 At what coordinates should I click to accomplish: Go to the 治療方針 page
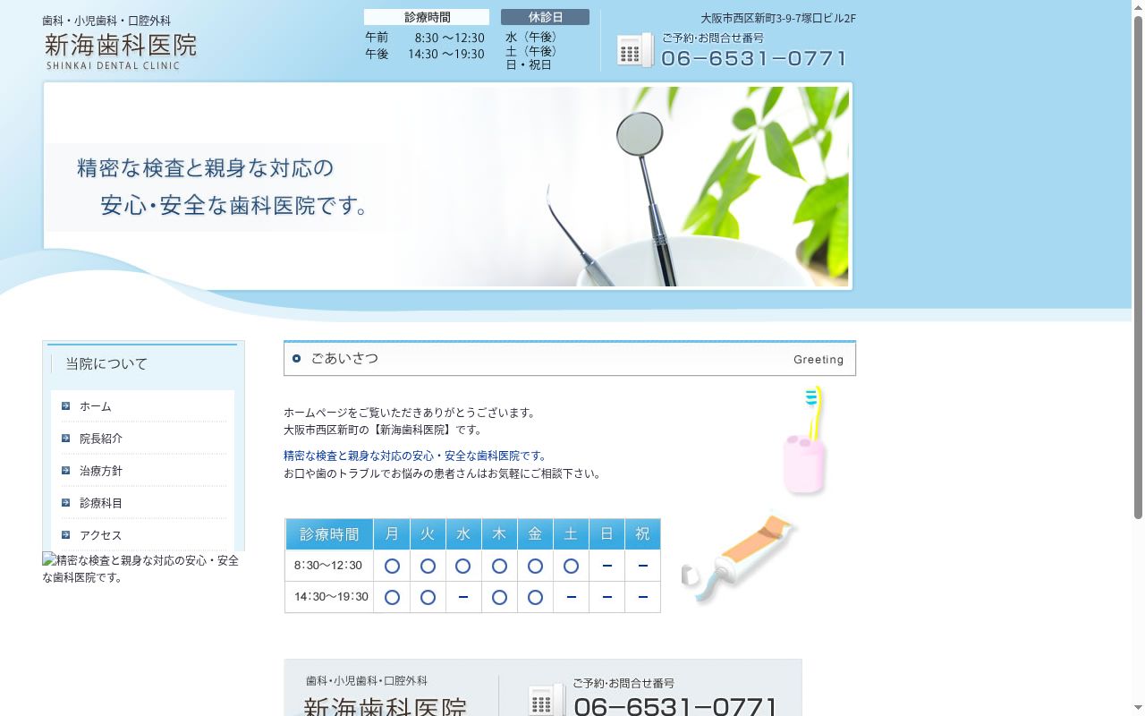101,471
